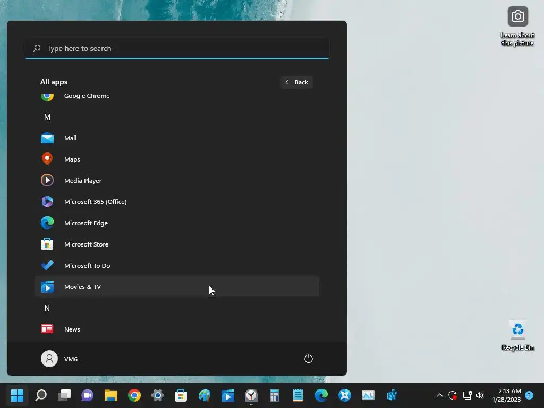Image resolution: width=544 pixels, height=408 pixels.
Task: Launch Microsoft Edge from the All apps list
Action: click(x=176, y=223)
